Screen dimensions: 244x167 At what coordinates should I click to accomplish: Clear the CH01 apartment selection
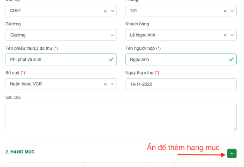pyautogui.click(x=105, y=11)
